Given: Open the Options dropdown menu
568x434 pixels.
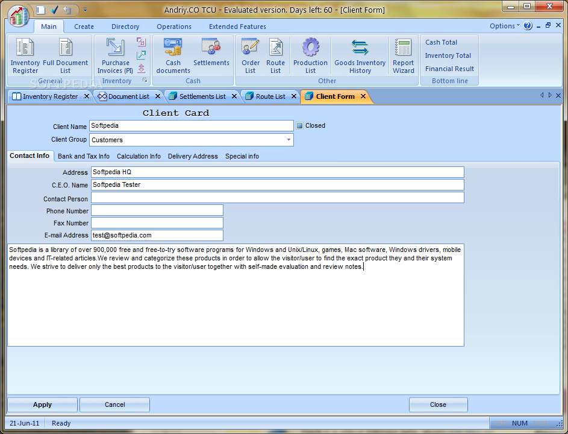Looking at the screenshot, I should pos(505,26).
